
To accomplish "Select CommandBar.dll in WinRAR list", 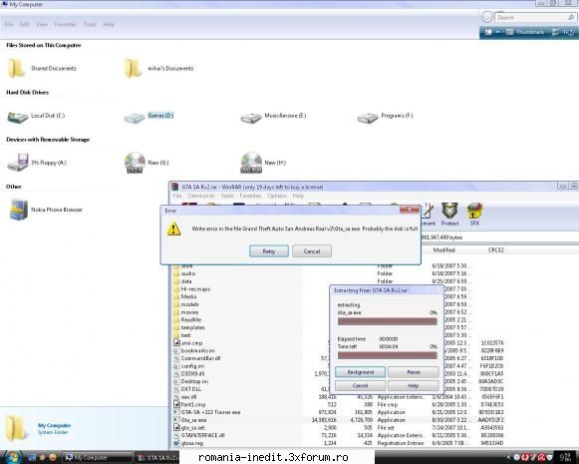I will point(200,358).
